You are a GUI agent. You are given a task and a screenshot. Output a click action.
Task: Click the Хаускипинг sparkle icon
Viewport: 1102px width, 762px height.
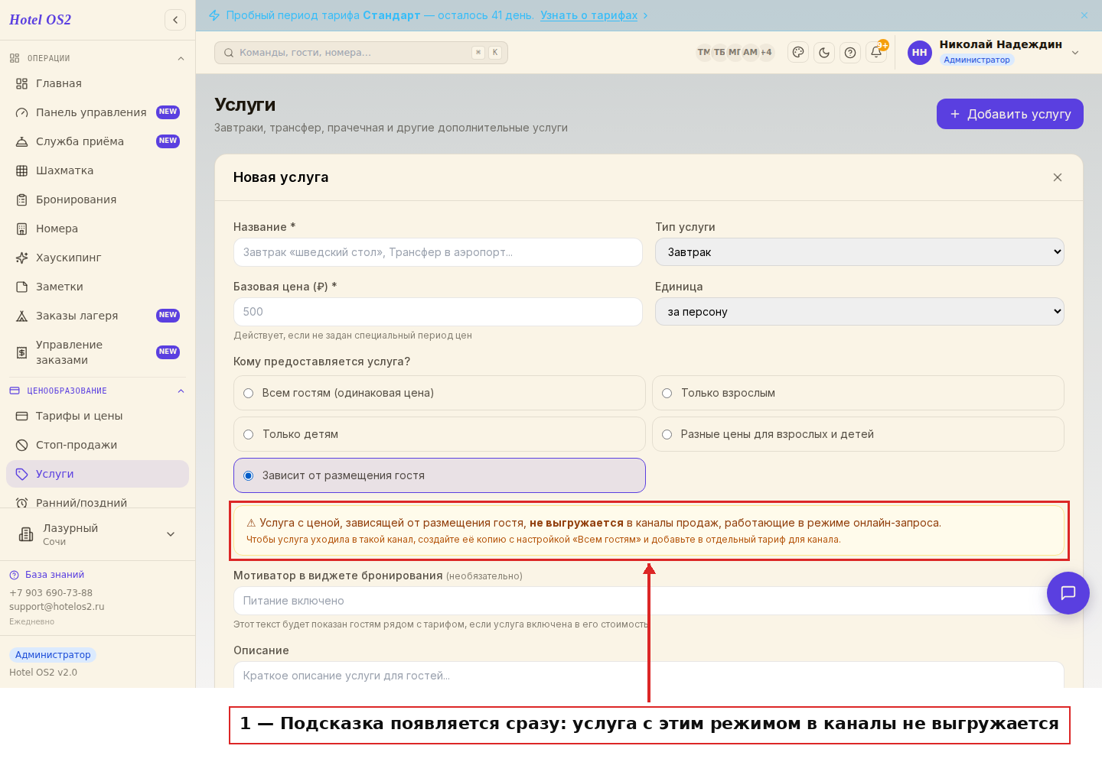22,258
